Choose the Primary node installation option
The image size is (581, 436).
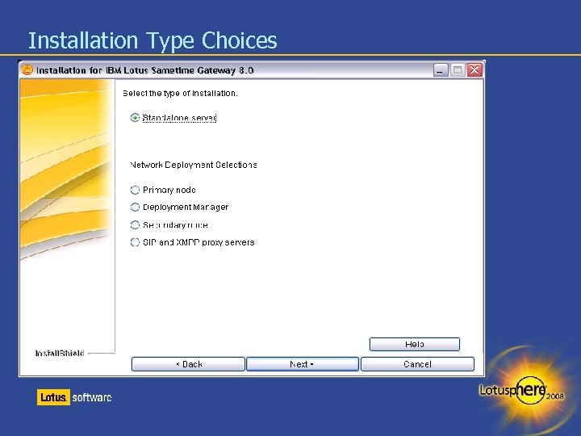(x=135, y=191)
